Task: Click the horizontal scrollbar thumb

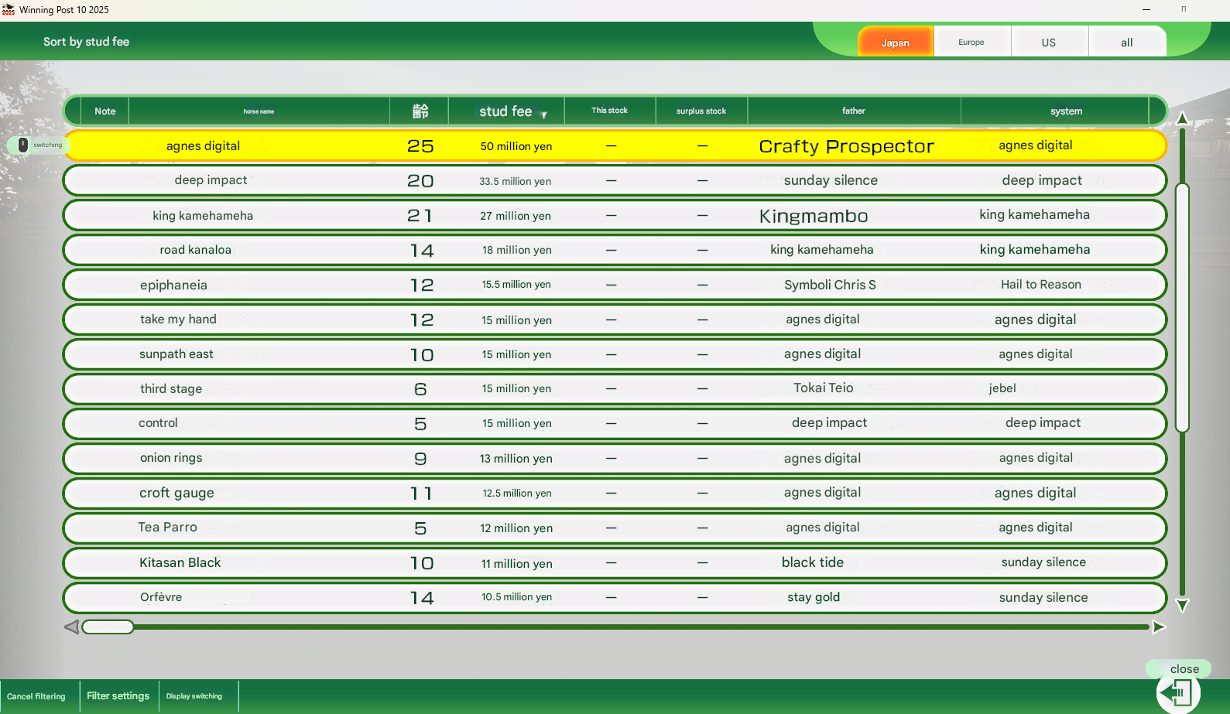Action: coord(108,627)
